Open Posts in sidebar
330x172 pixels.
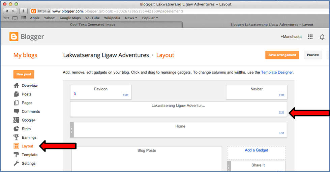tap(27, 94)
